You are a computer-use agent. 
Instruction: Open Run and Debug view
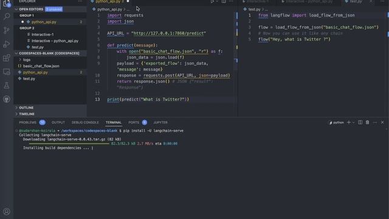tap(7, 44)
